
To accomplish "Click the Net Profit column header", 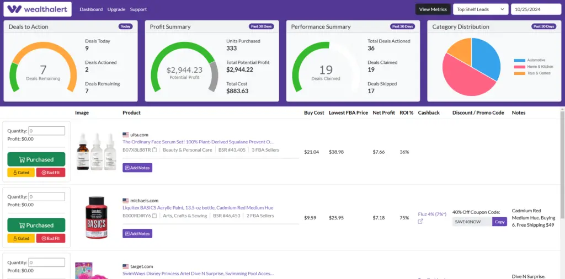I will pos(384,112).
